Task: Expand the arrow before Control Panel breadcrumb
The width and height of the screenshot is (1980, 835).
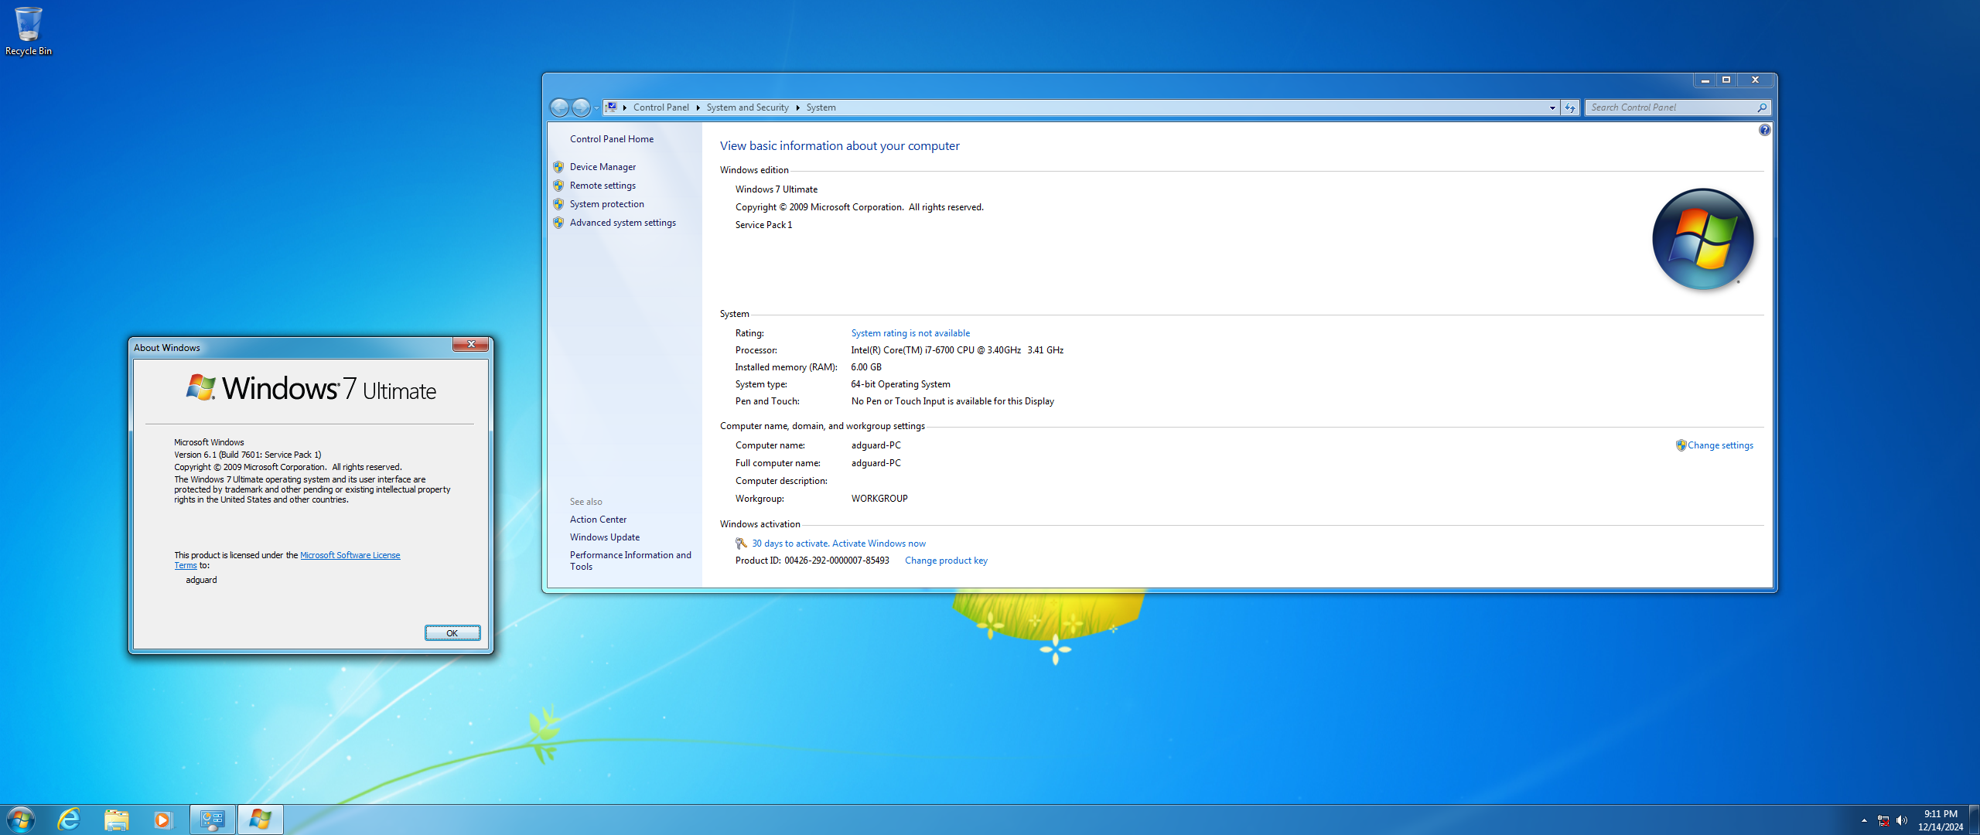Action: pyautogui.click(x=624, y=108)
